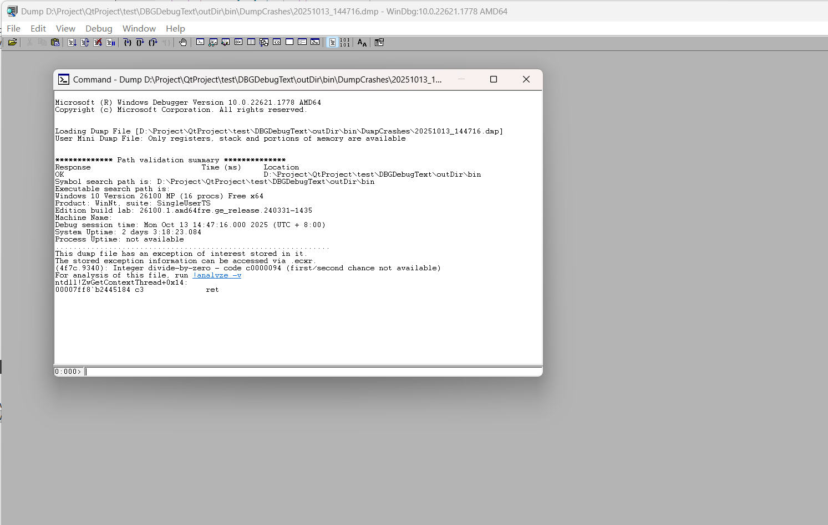Click the 'Loading Dump File' line
This screenshot has height=525, width=828.
coord(279,131)
